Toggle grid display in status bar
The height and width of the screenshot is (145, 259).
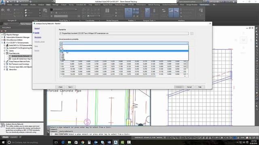click(165, 138)
